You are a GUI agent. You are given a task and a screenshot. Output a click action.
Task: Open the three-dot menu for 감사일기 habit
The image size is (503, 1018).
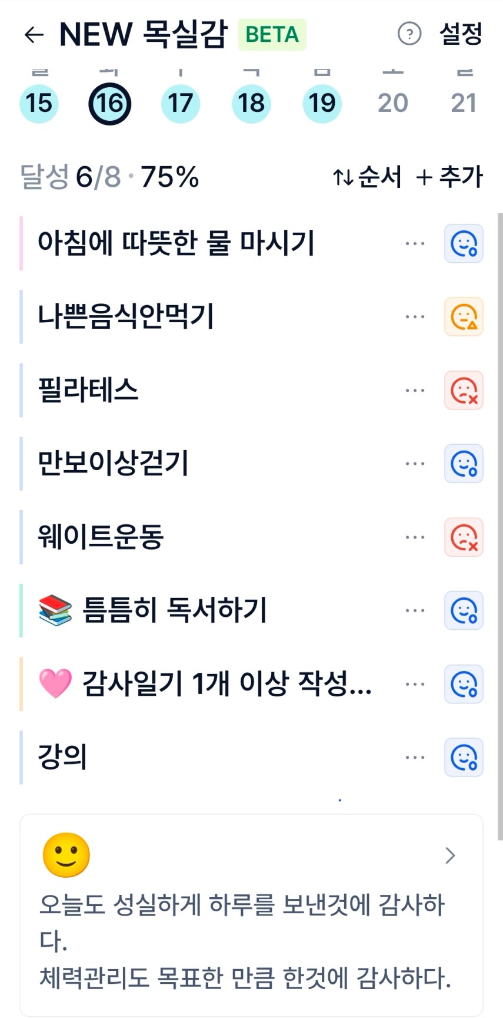(x=415, y=685)
